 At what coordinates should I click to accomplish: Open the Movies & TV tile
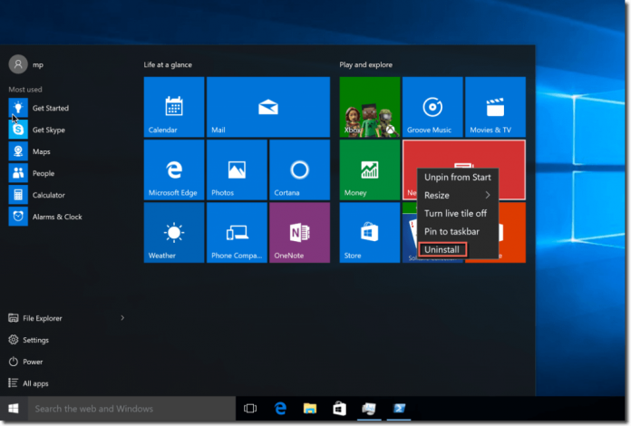point(495,107)
